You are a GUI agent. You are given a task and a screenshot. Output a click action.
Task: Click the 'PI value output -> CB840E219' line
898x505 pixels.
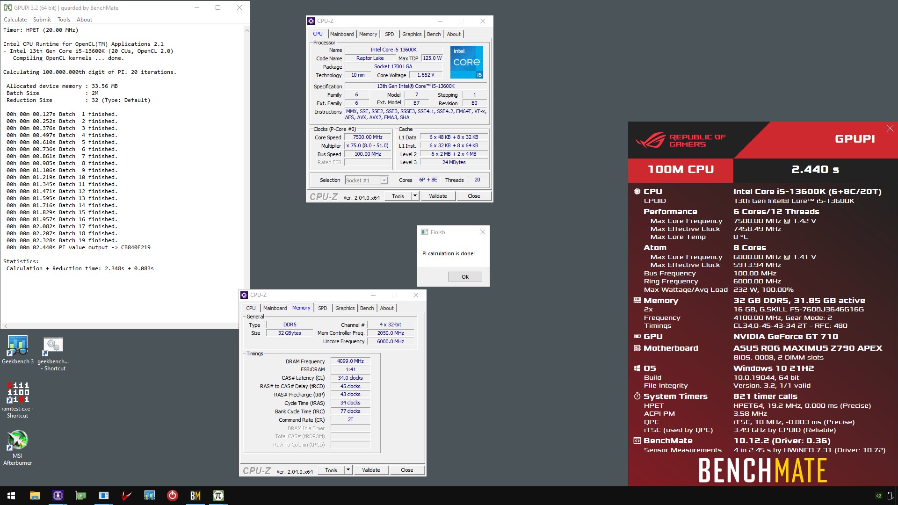79,247
